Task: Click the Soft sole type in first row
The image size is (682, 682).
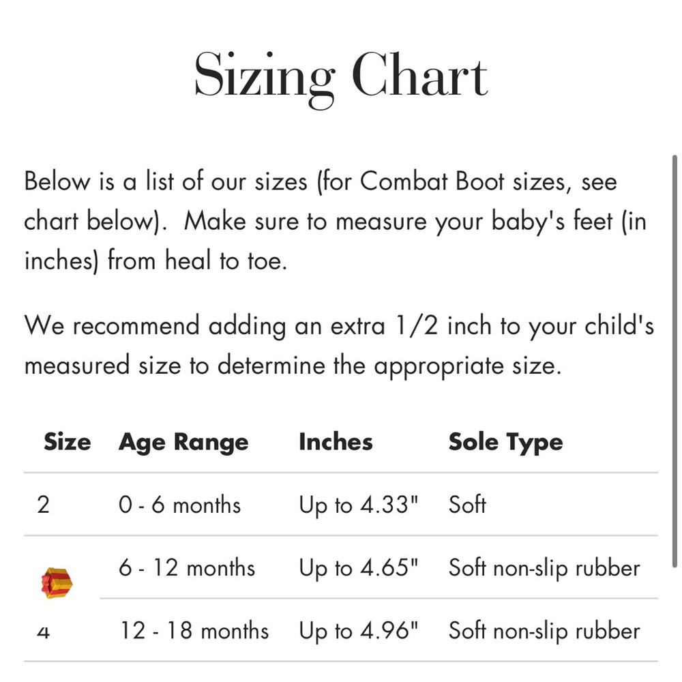Action: (468, 505)
